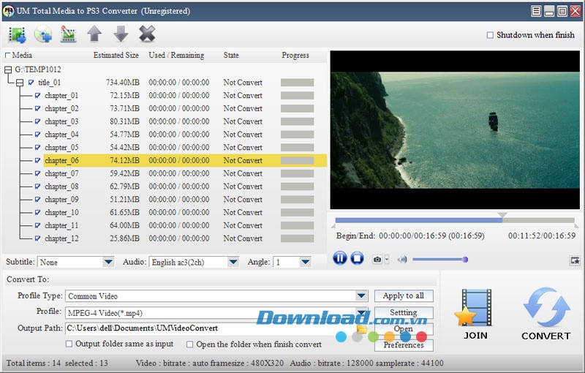
Task: Click the JOIN filmstrip icon
Action: coord(475,308)
